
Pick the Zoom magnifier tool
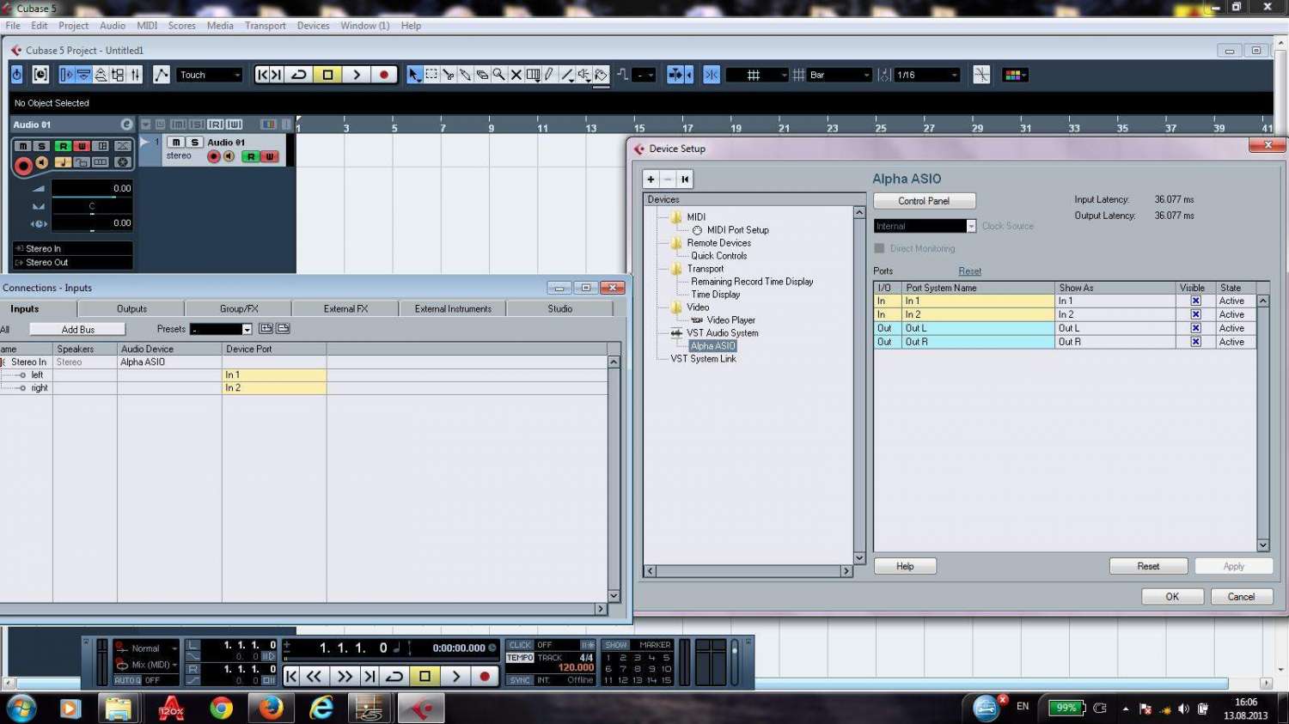click(499, 76)
